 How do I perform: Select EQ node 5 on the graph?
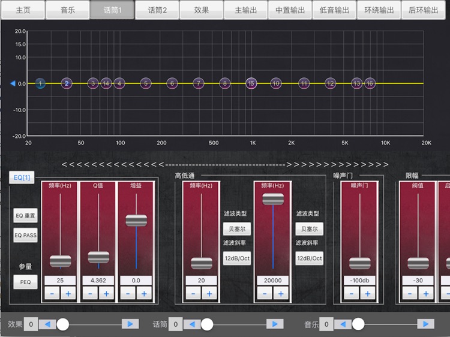click(x=146, y=83)
